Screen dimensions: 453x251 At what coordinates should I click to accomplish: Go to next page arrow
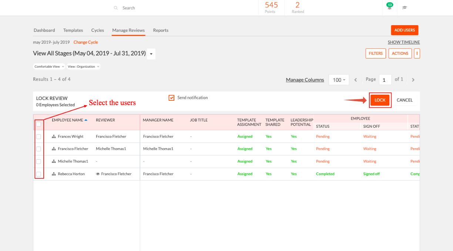(x=413, y=80)
